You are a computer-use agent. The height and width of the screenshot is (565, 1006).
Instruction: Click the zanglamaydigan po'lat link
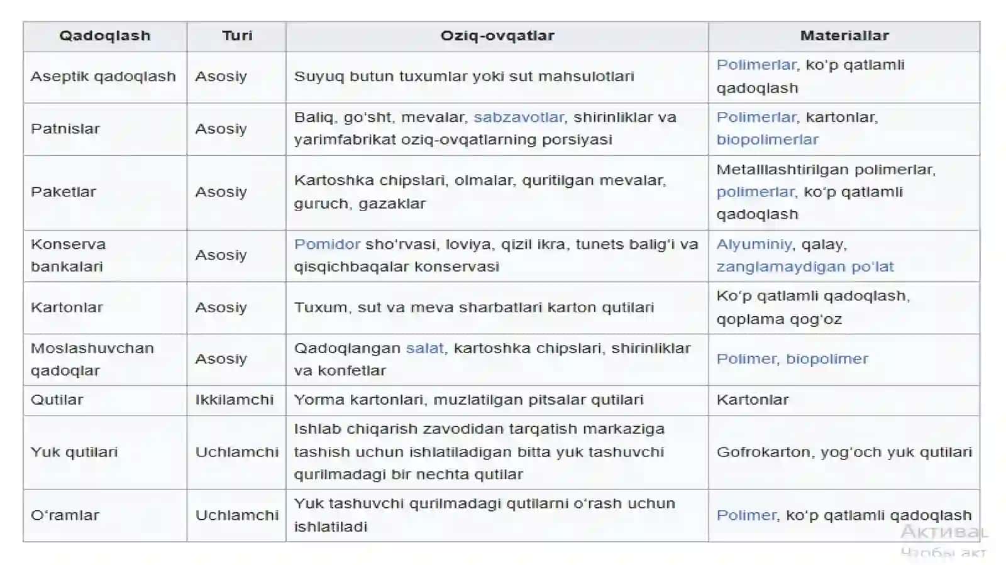pos(805,266)
